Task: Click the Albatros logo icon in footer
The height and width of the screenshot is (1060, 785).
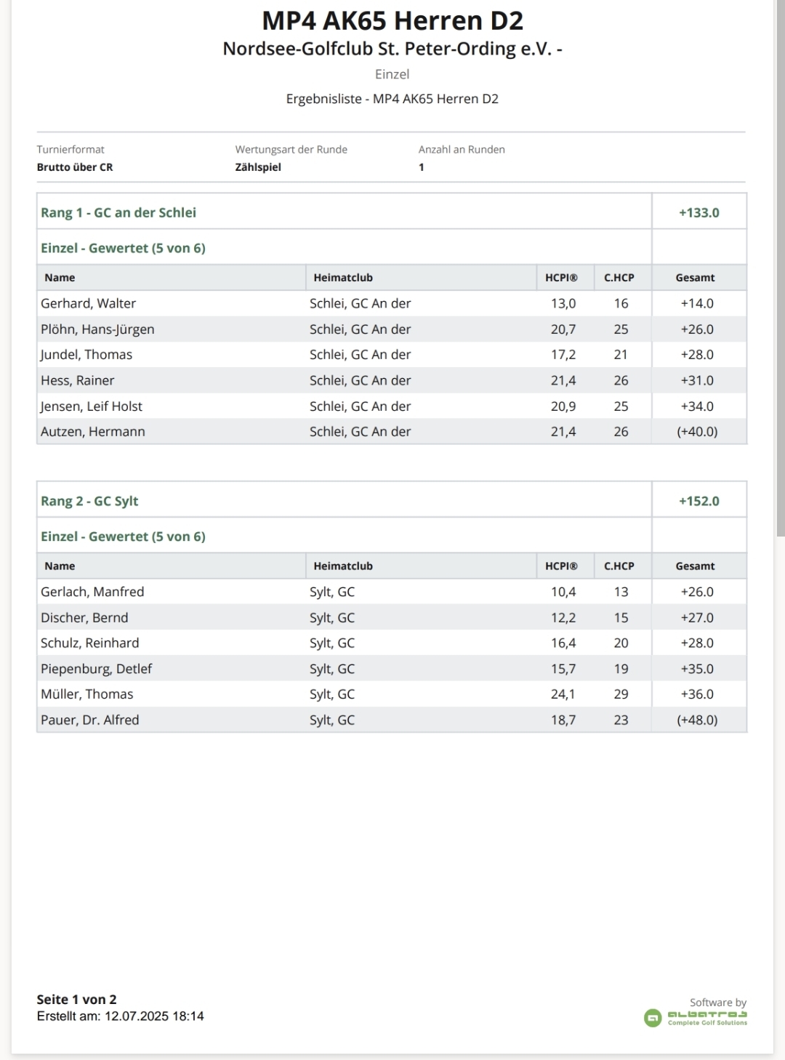Action: [653, 1017]
